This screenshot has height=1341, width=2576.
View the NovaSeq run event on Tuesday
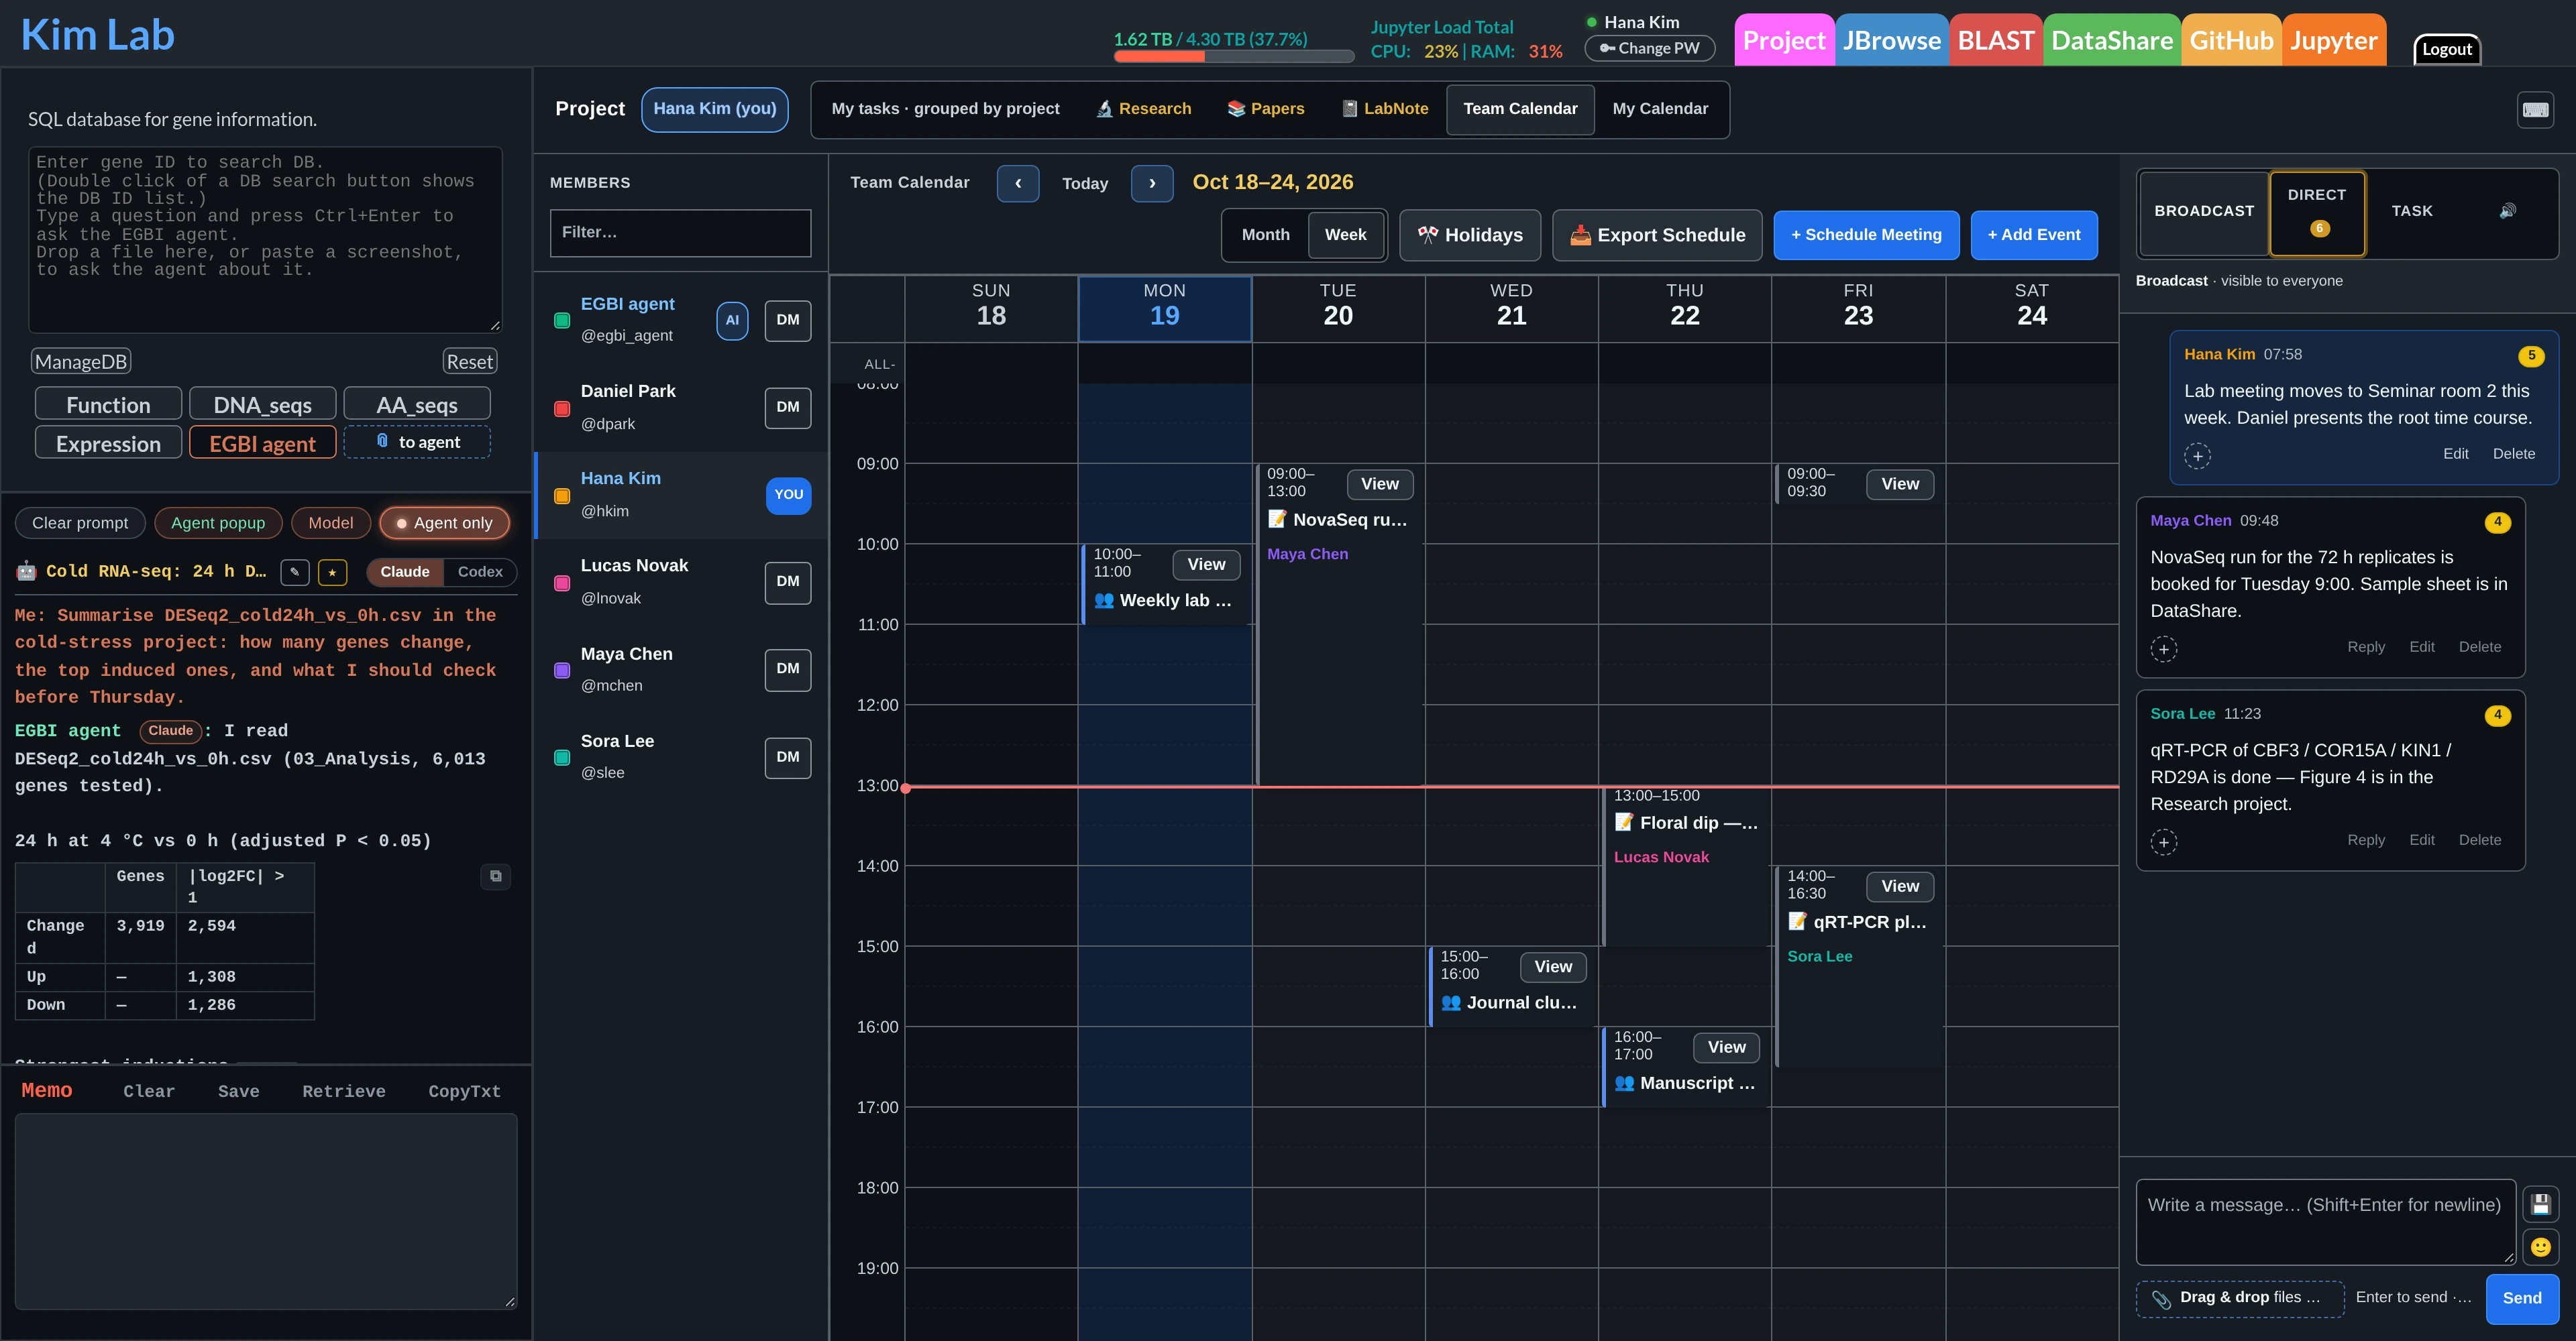1379,485
